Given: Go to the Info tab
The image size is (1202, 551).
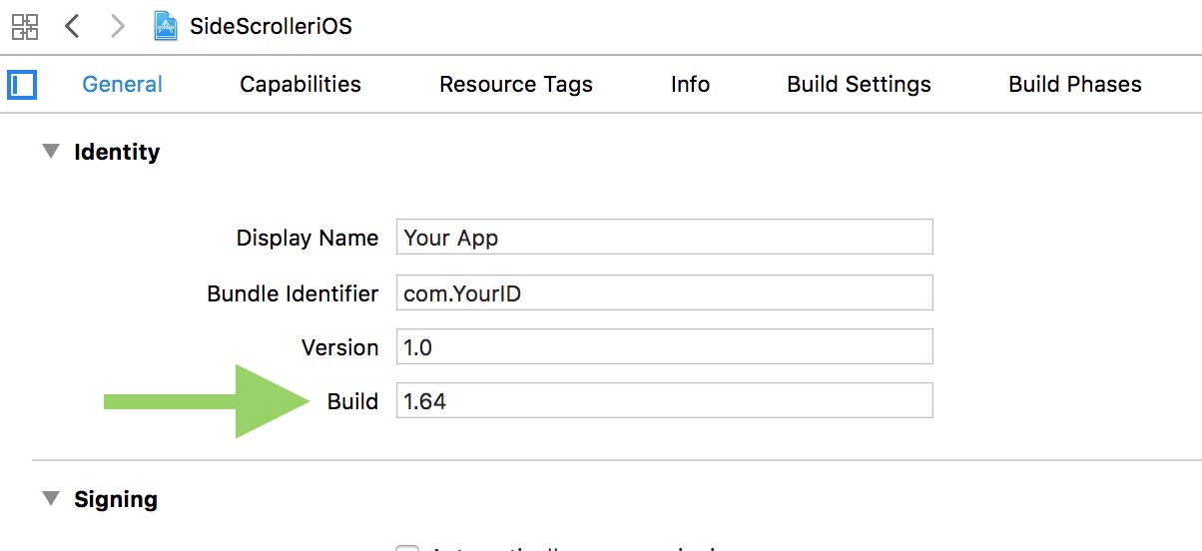Looking at the screenshot, I should point(690,85).
